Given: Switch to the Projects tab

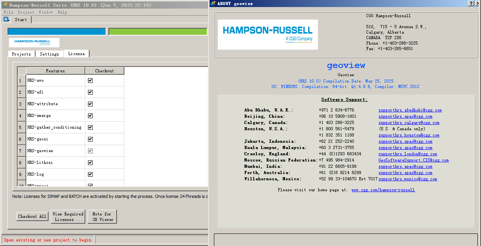Looking at the screenshot, I should click(22, 54).
